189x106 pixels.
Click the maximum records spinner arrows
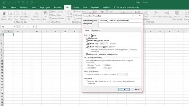[126, 74]
